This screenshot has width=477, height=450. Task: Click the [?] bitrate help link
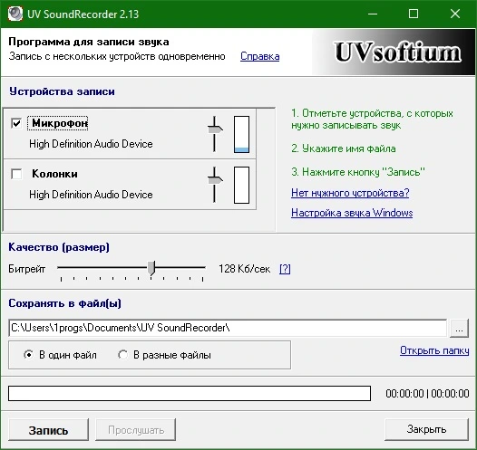(285, 269)
